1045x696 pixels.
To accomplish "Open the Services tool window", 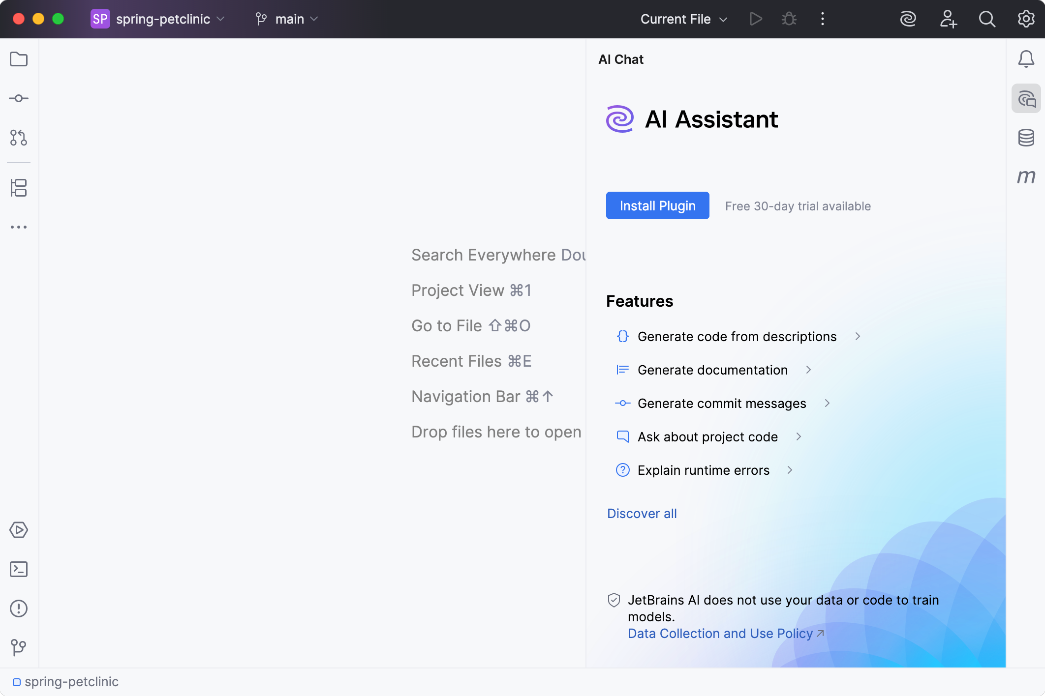I will [x=19, y=530].
